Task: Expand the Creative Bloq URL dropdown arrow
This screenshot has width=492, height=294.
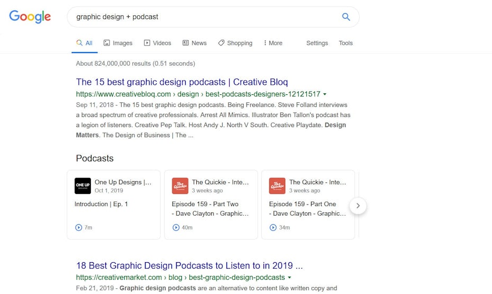Action: [x=325, y=94]
